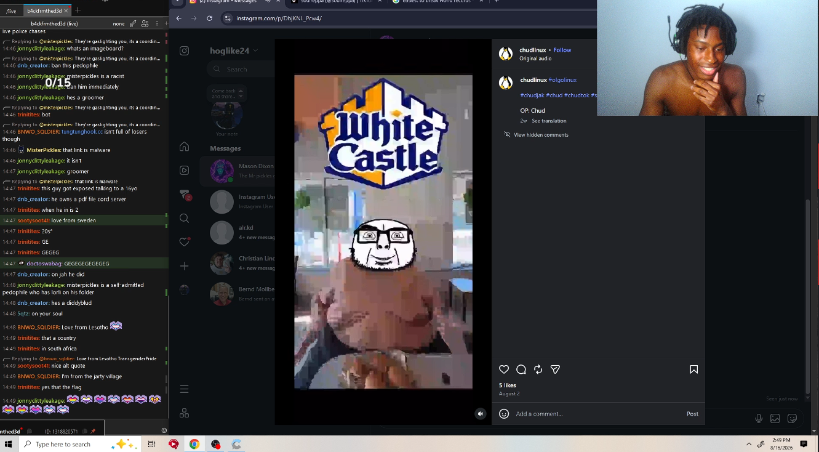The image size is (819, 452).
Task: Open the Meta apps icon in the sidebar
Action: 184,413
